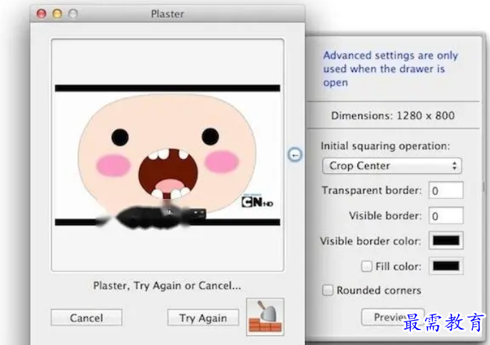The image size is (490, 345).
Task: Click the Plaster window title
Action: pyautogui.click(x=168, y=14)
